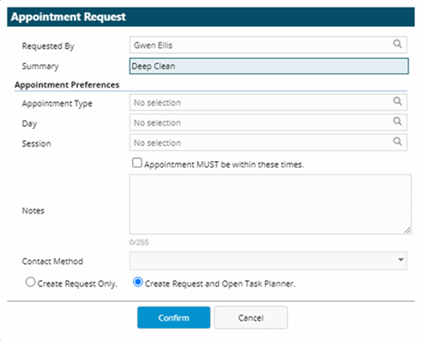This screenshot has width=421, height=340.
Task: Select Create Request and Open Task Planner radio
Action: pyautogui.click(x=138, y=282)
